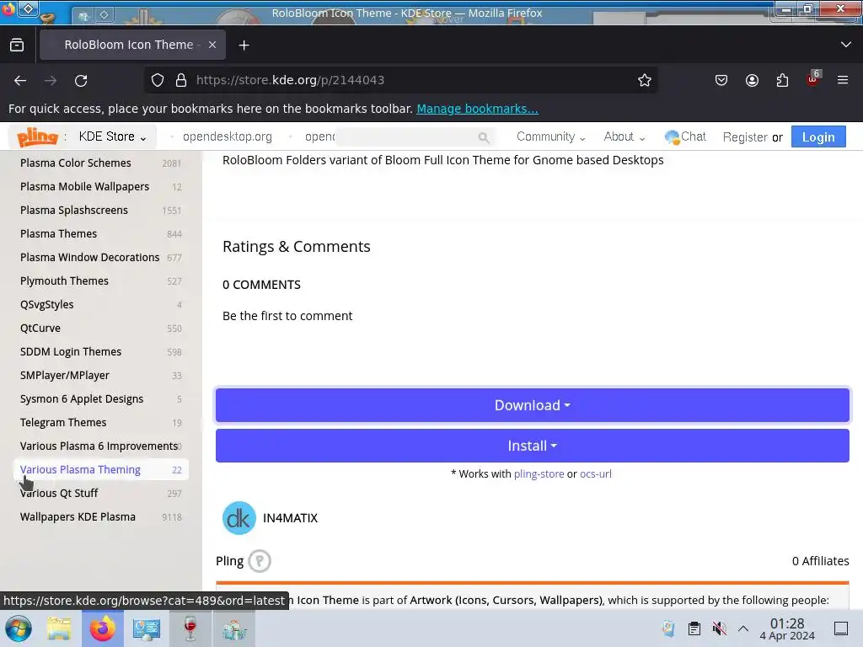Viewport: 863px width, 647px height.
Task: Open the clipboard tray icon
Action: [694, 628]
